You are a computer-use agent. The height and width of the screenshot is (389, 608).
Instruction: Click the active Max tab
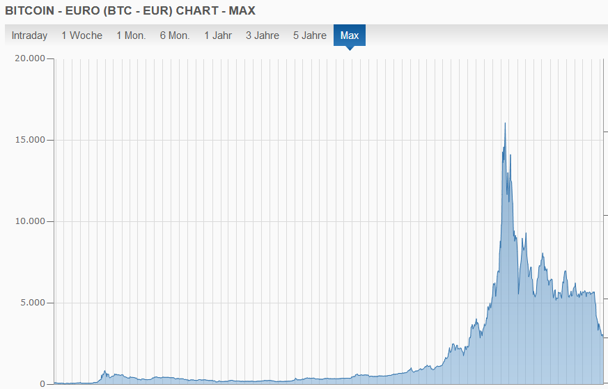point(350,35)
